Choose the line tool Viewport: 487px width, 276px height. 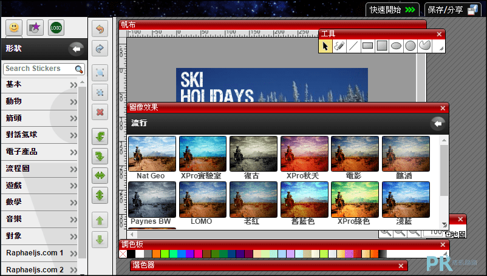(353, 46)
